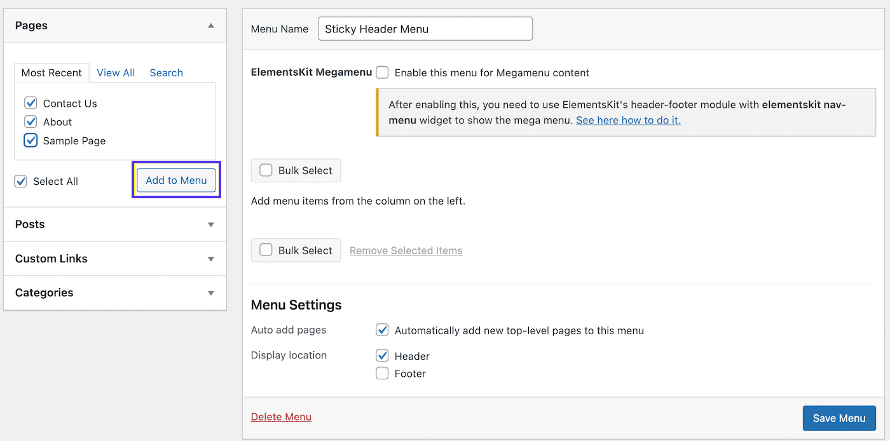
Task: Expand the Posts section
Action: click(210, 224)
